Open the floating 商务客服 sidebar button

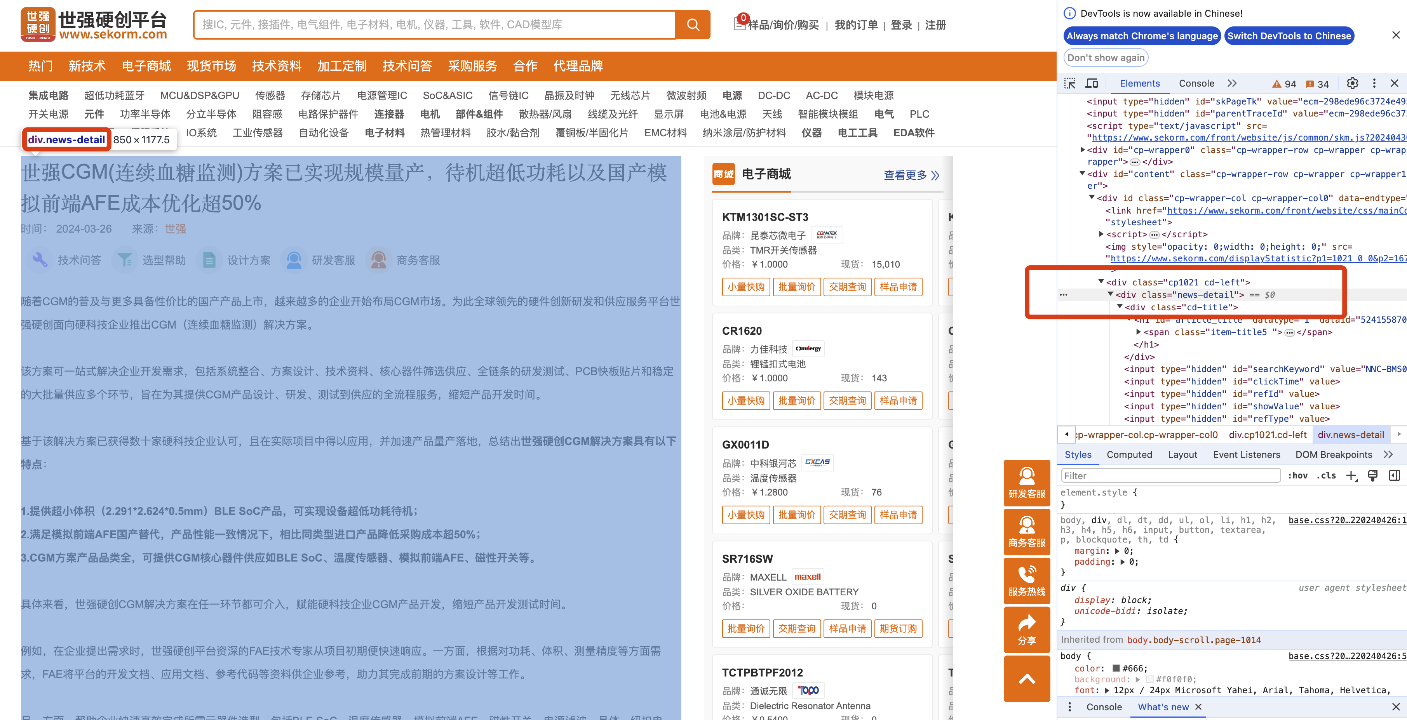pos(1027,532)
